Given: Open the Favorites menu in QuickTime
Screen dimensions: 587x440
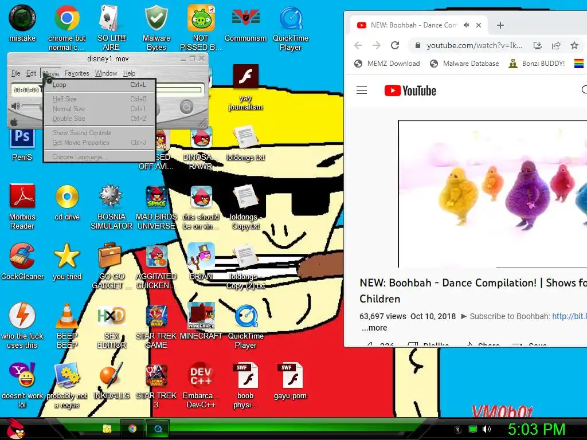Looking at the screenshot, I should click(77, 73).
